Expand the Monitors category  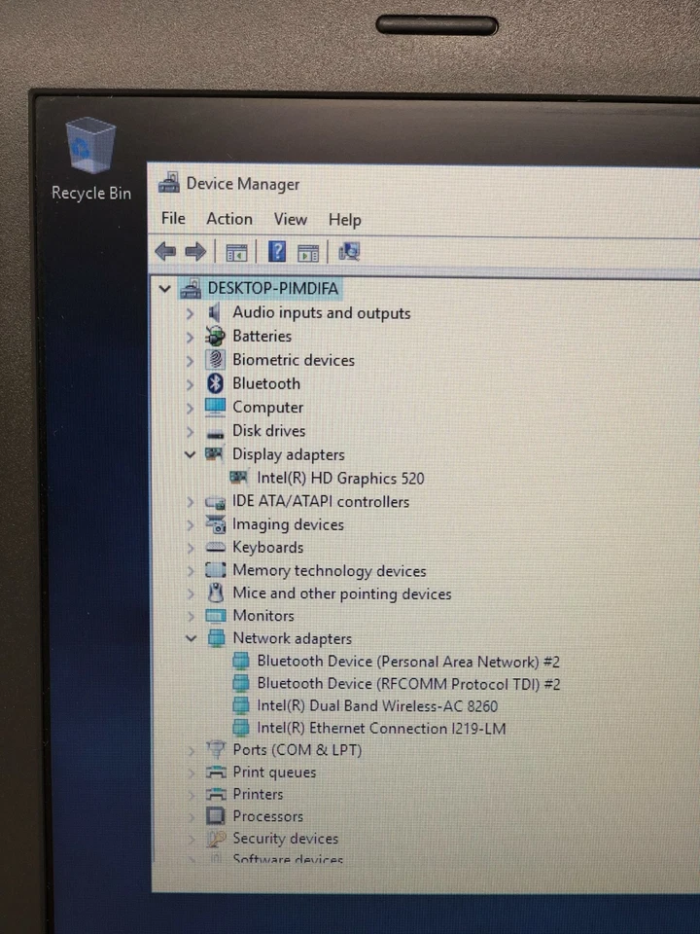coord(191,615)
